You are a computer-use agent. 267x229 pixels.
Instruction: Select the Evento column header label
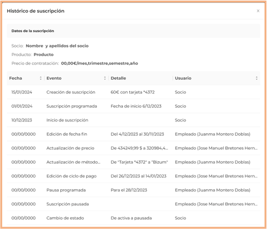54,78
